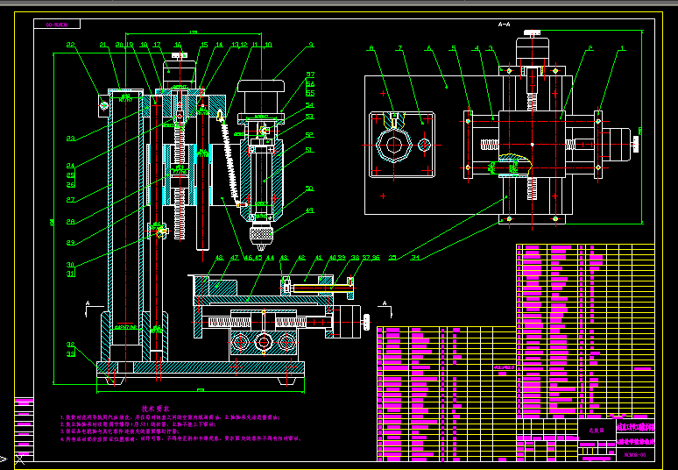Screen dimensions: 678x470
Task: Select part number label 41
Action: 319,258
